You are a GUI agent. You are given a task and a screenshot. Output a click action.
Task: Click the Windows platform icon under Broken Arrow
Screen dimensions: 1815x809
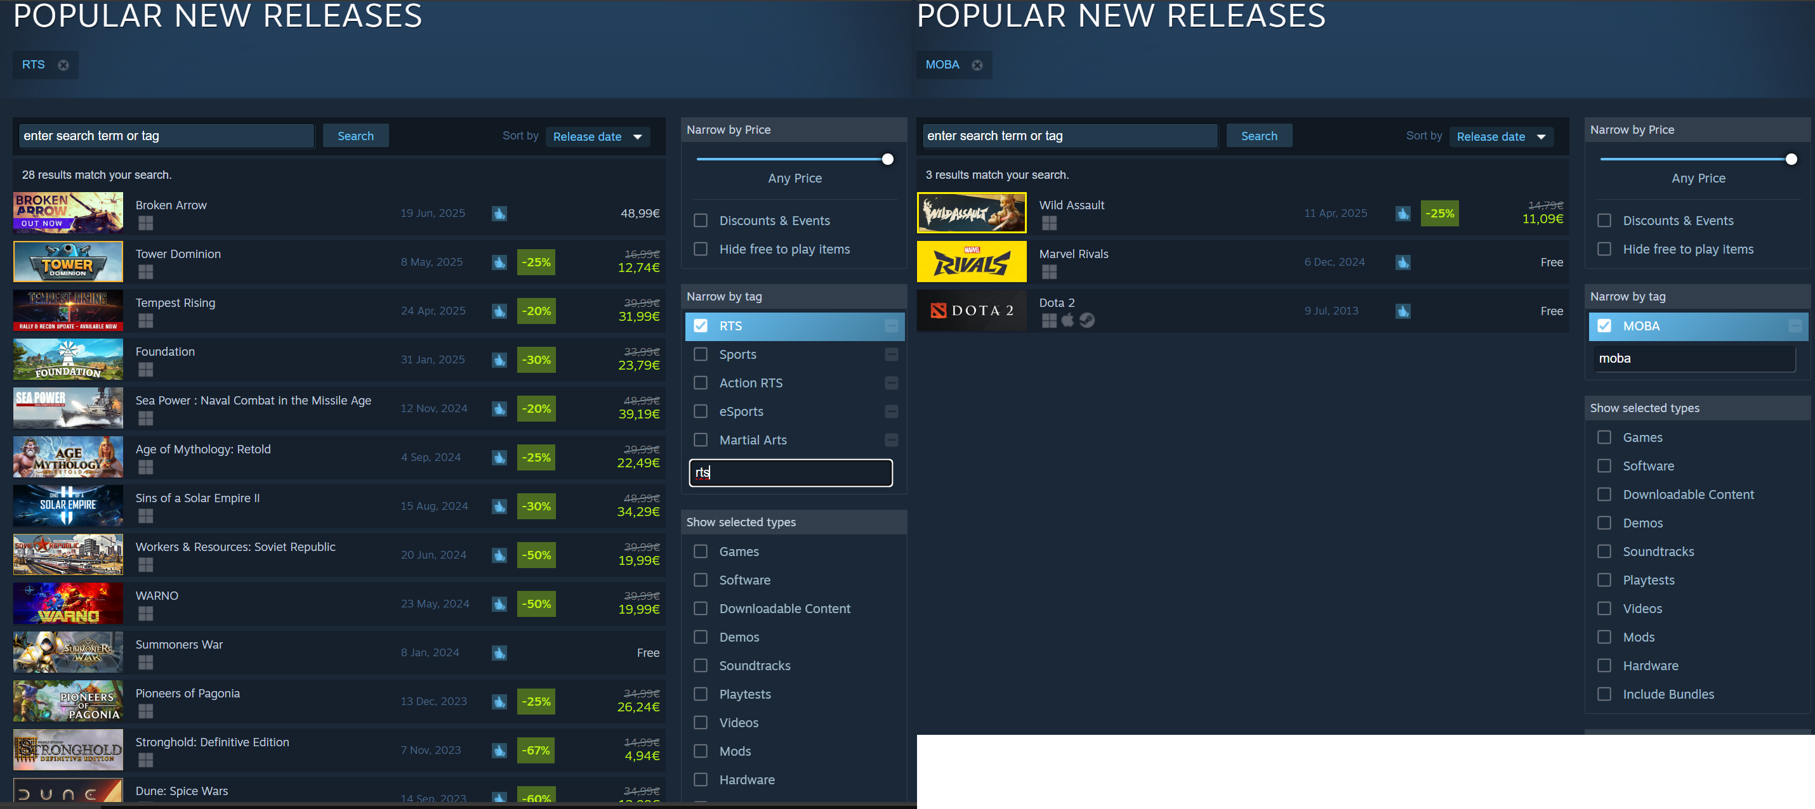pos(146,223)
